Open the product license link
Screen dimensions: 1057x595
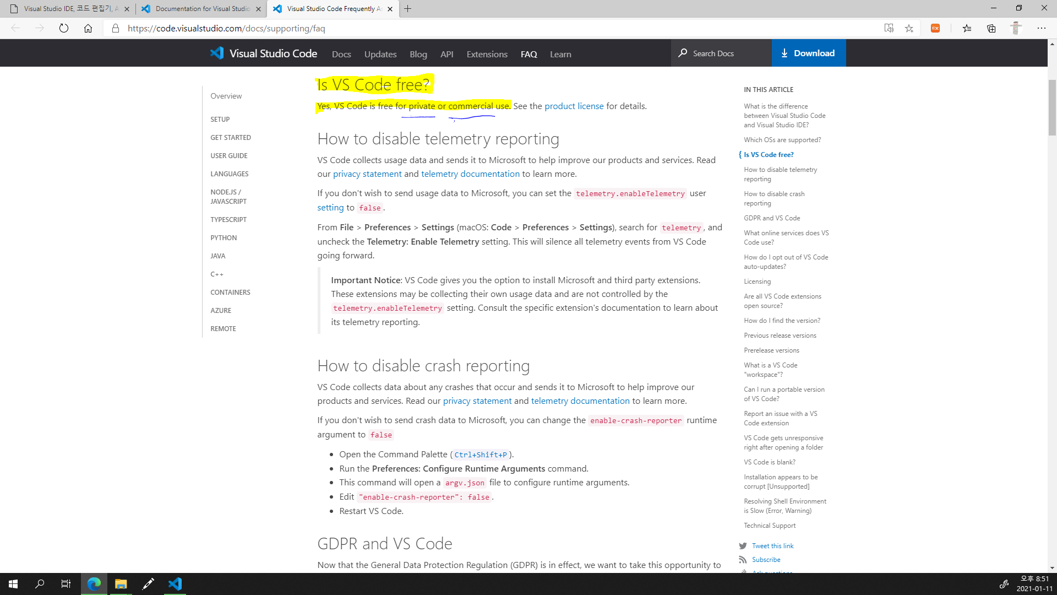[574, 106]
